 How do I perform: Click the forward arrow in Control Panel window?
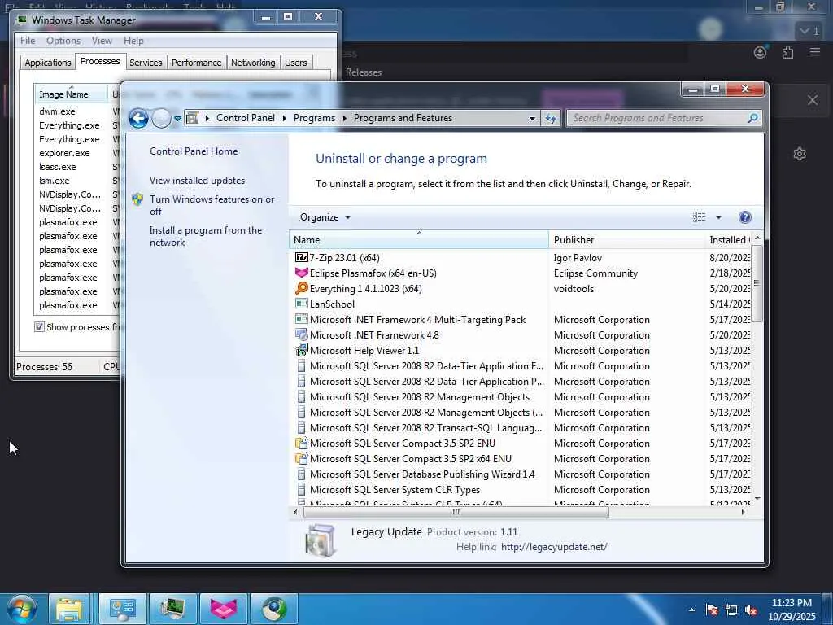click(x=161, y=118)
